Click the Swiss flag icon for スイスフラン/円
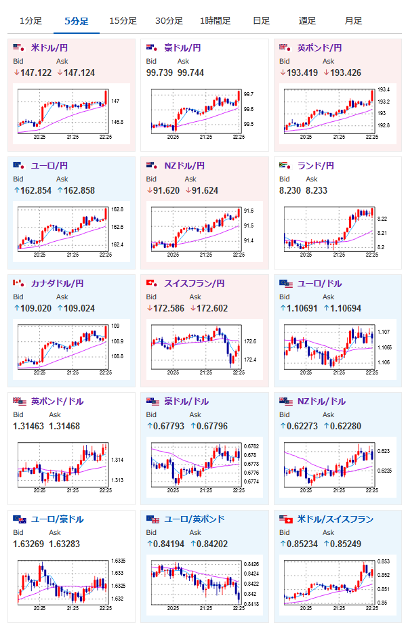406x625 pixels. 152,284
